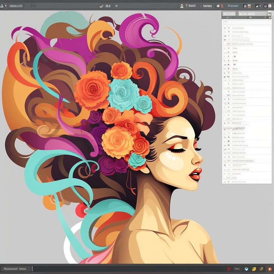Screen dimensions: 274x274
Task: Select the Type tool in the toolbar
Action: [186, 5]
